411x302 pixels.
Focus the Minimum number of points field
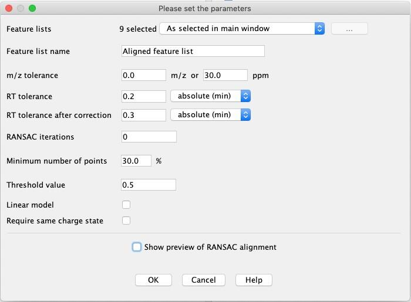[x=136, y=161]
